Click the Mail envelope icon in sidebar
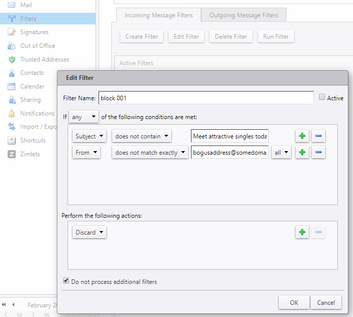353x317 pixels. [x=12, y=5]
